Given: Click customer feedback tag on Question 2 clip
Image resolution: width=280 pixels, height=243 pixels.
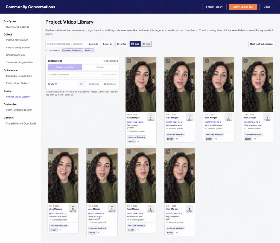Looking at the screenshot, I should 175,135.
